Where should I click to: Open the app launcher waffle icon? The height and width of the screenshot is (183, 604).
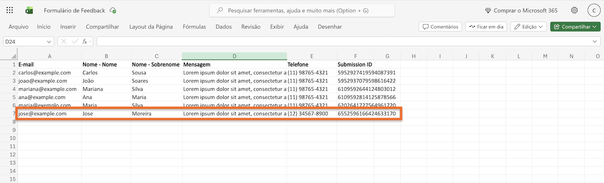[x=10, y=10]
